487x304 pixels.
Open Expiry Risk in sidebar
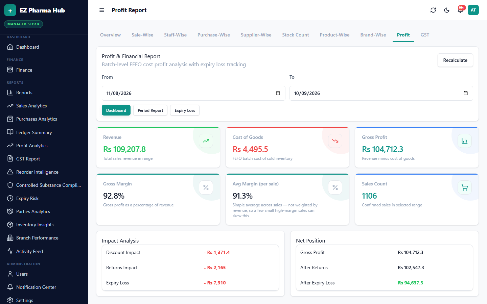point(44,198)
